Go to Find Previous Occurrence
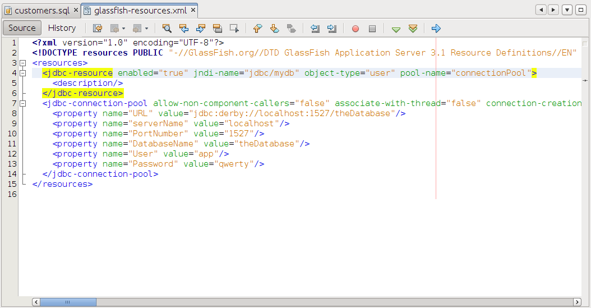The image size is (591, 308). click(183, 28)
